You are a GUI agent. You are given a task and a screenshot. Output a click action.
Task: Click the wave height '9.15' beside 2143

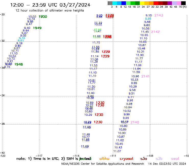click(149, 15)
